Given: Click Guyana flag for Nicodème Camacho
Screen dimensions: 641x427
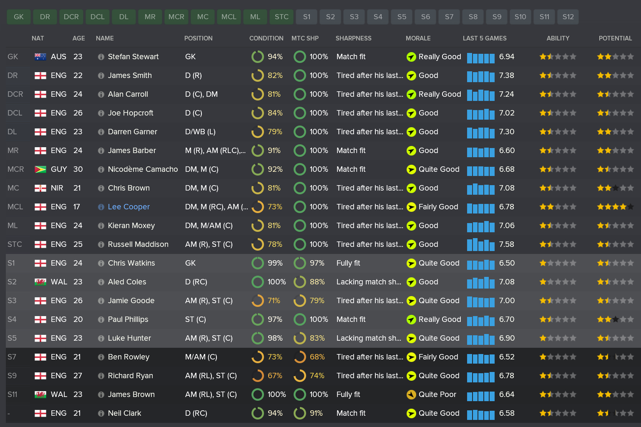Looking at the screenshot, I should click(x=40, y=170).
